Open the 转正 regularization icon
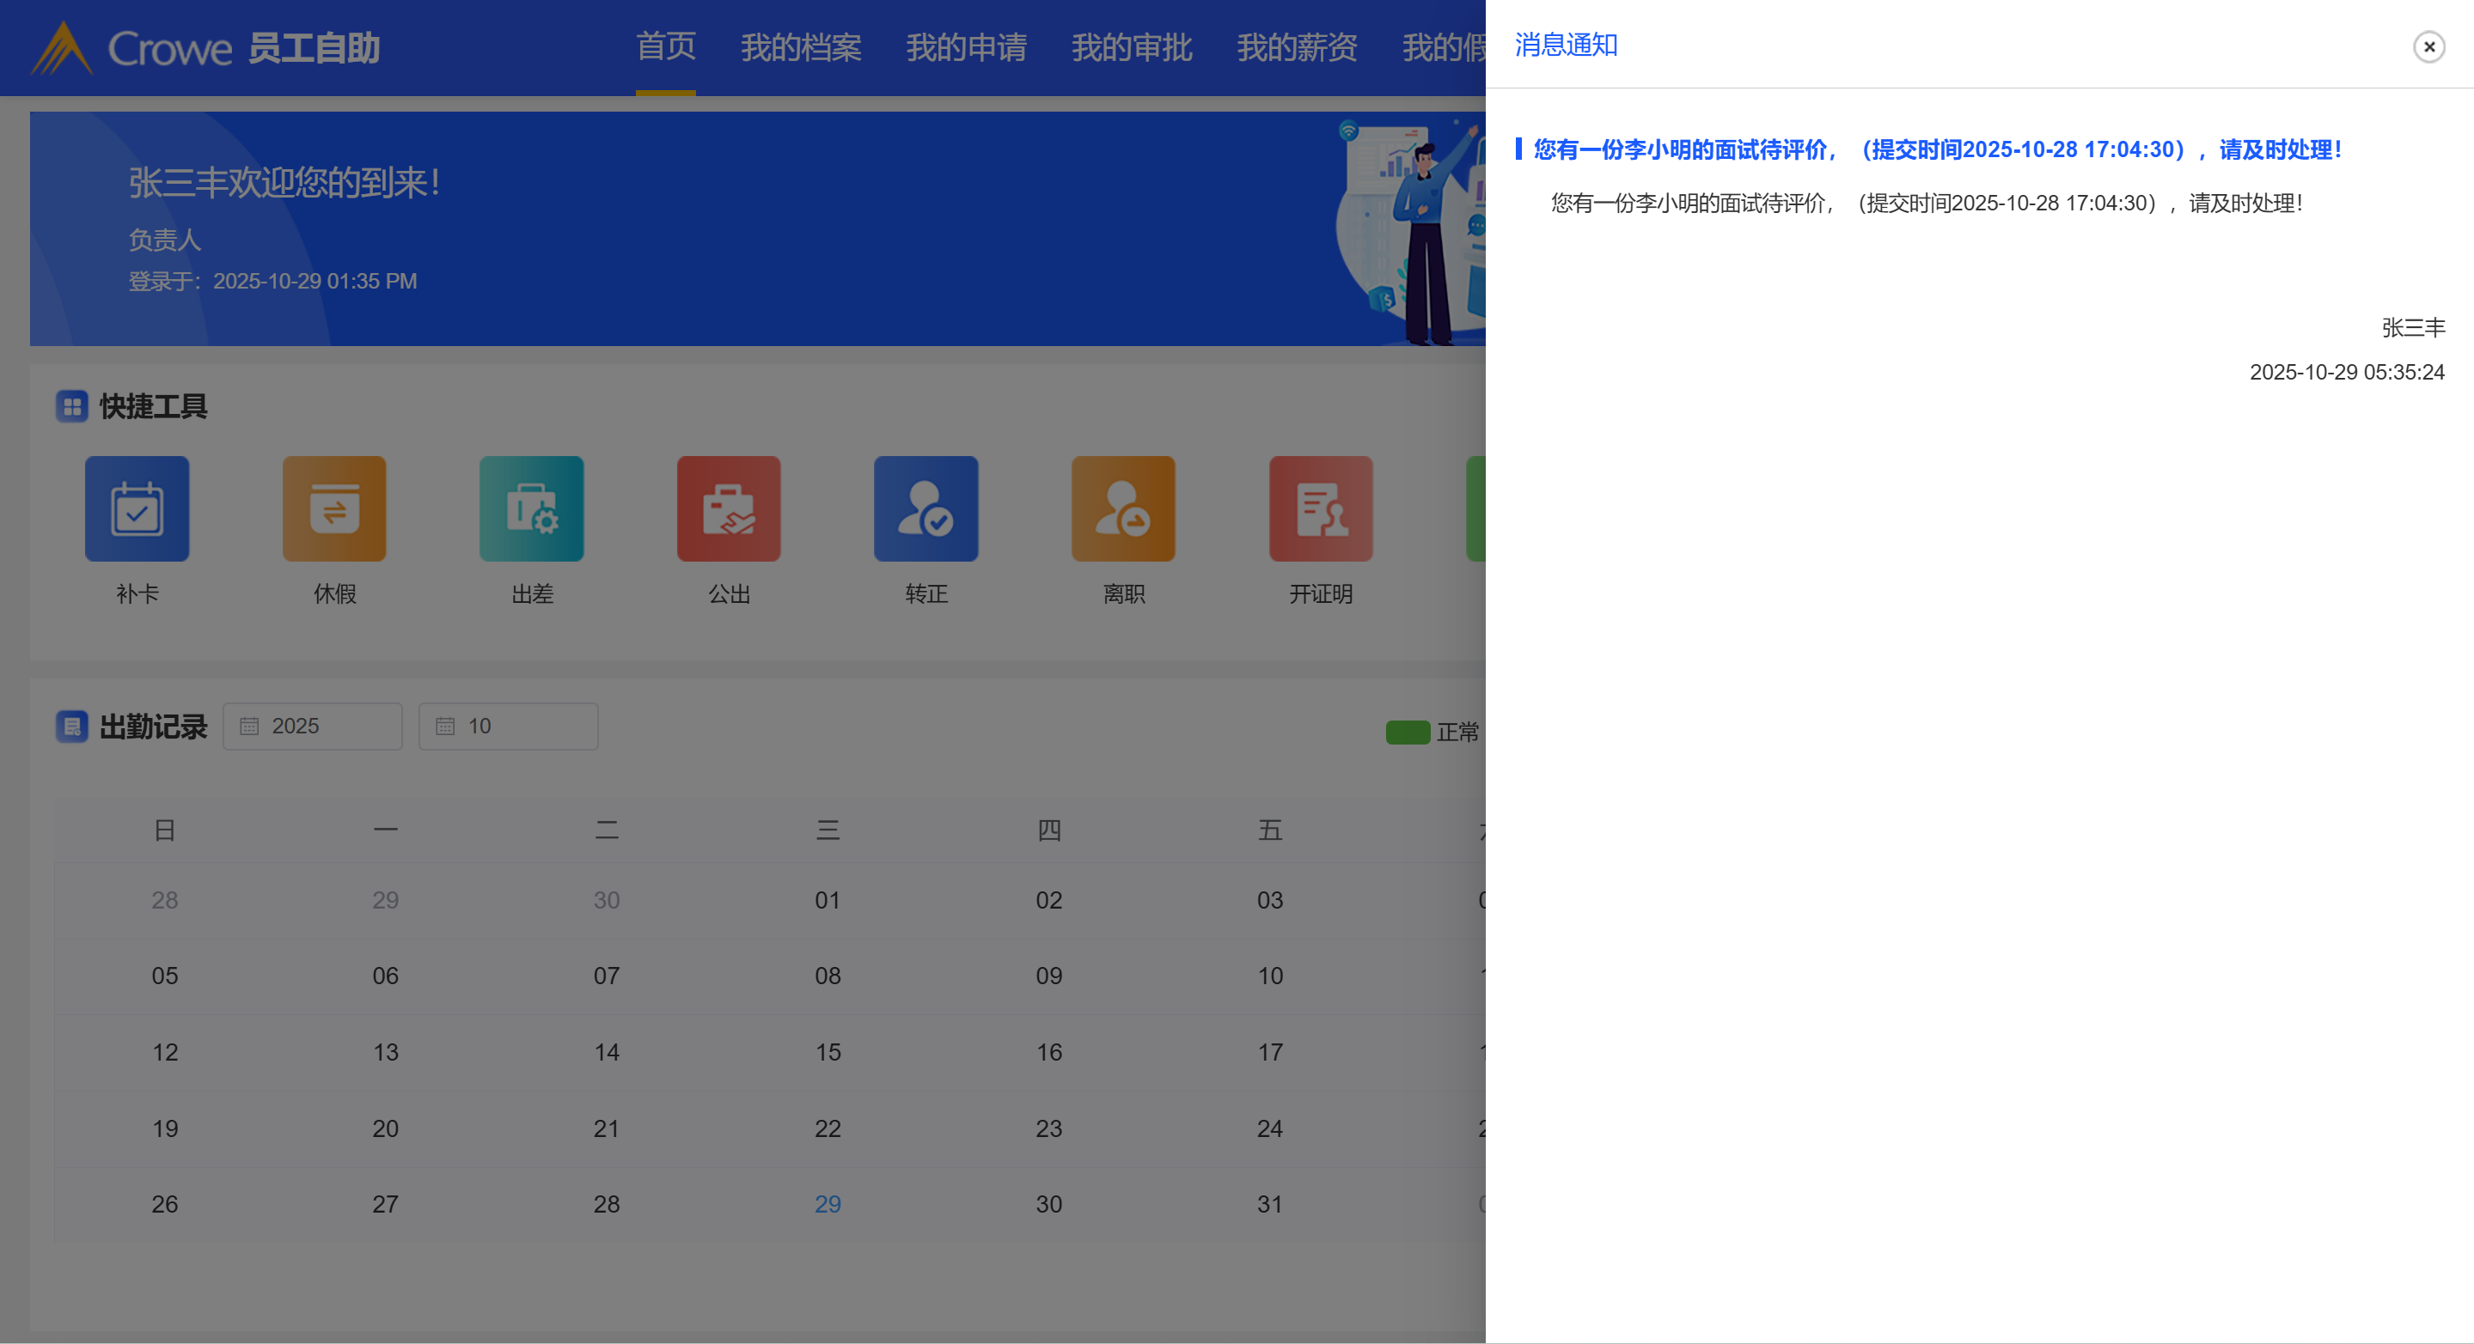Viewport: 2474px width, 1344px height. (x=925, y=508)
